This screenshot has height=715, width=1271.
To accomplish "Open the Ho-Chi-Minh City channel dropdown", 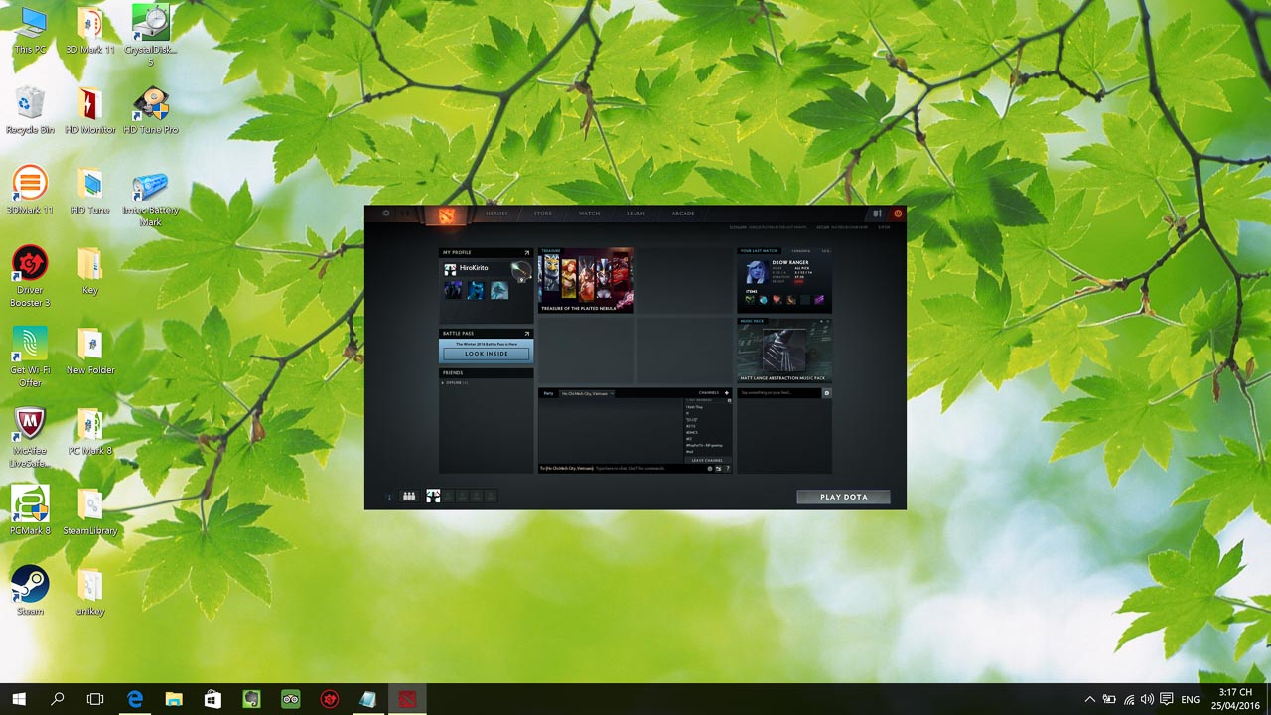I will tap(586, 392).
